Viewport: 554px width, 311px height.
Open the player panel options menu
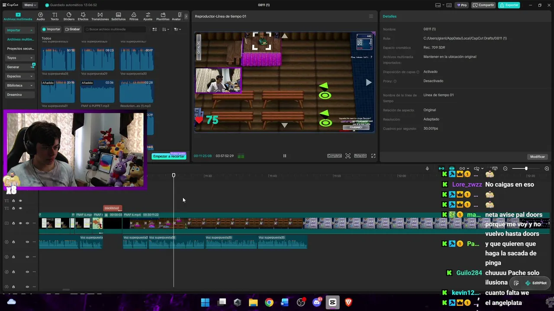371,16
